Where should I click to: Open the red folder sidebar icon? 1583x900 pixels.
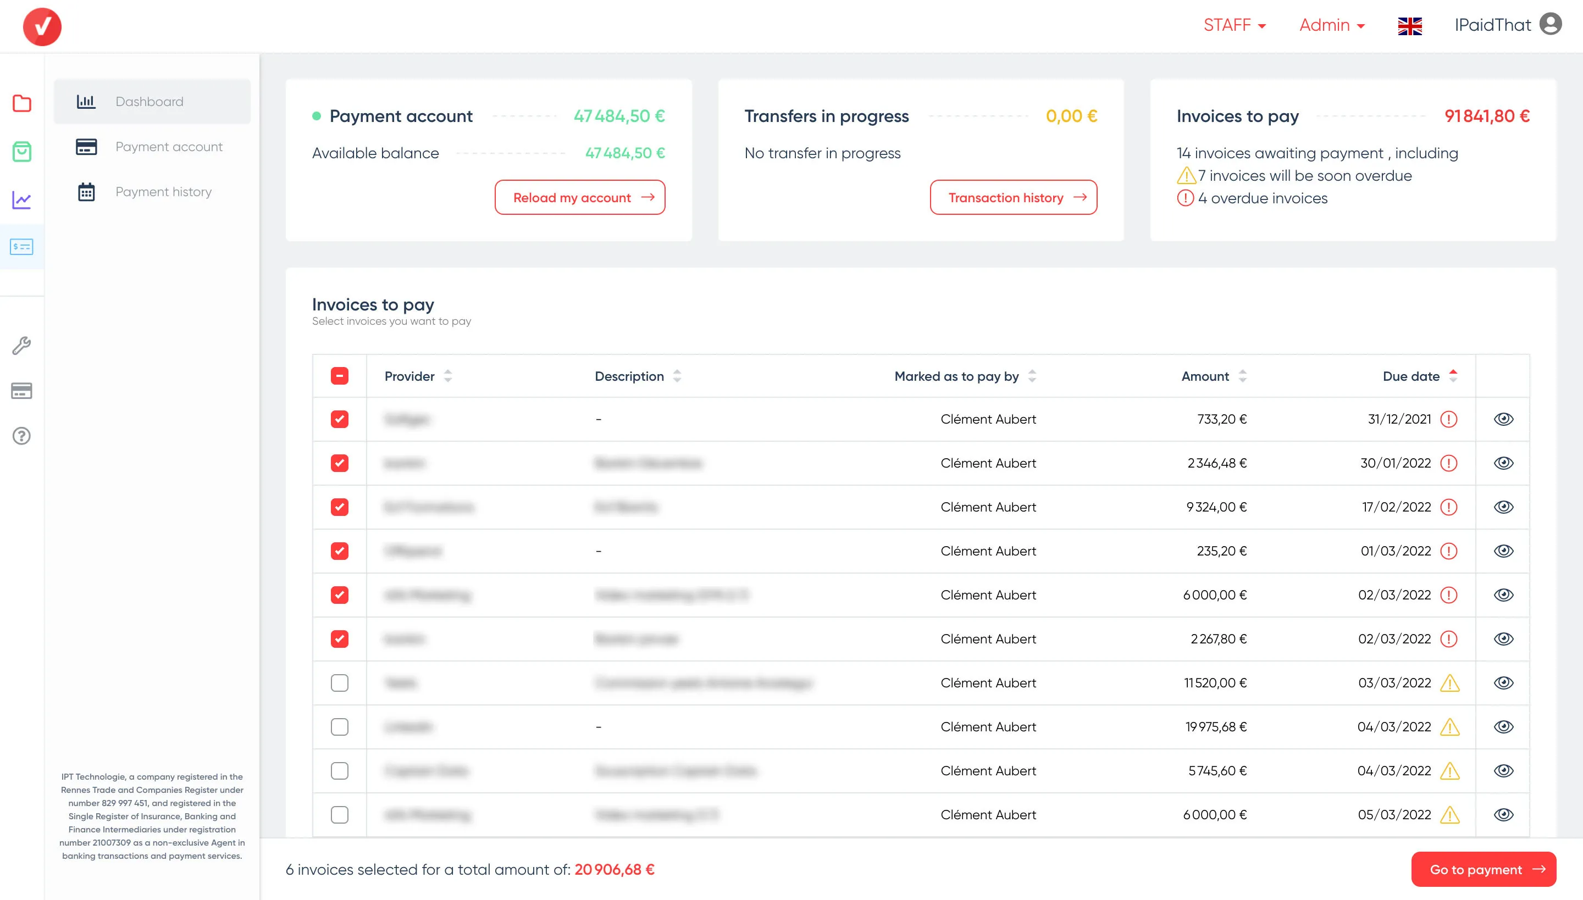[21, 103]
